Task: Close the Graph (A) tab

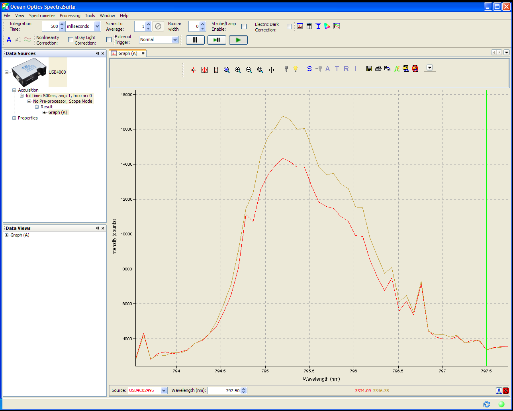Action: point(143,53)
